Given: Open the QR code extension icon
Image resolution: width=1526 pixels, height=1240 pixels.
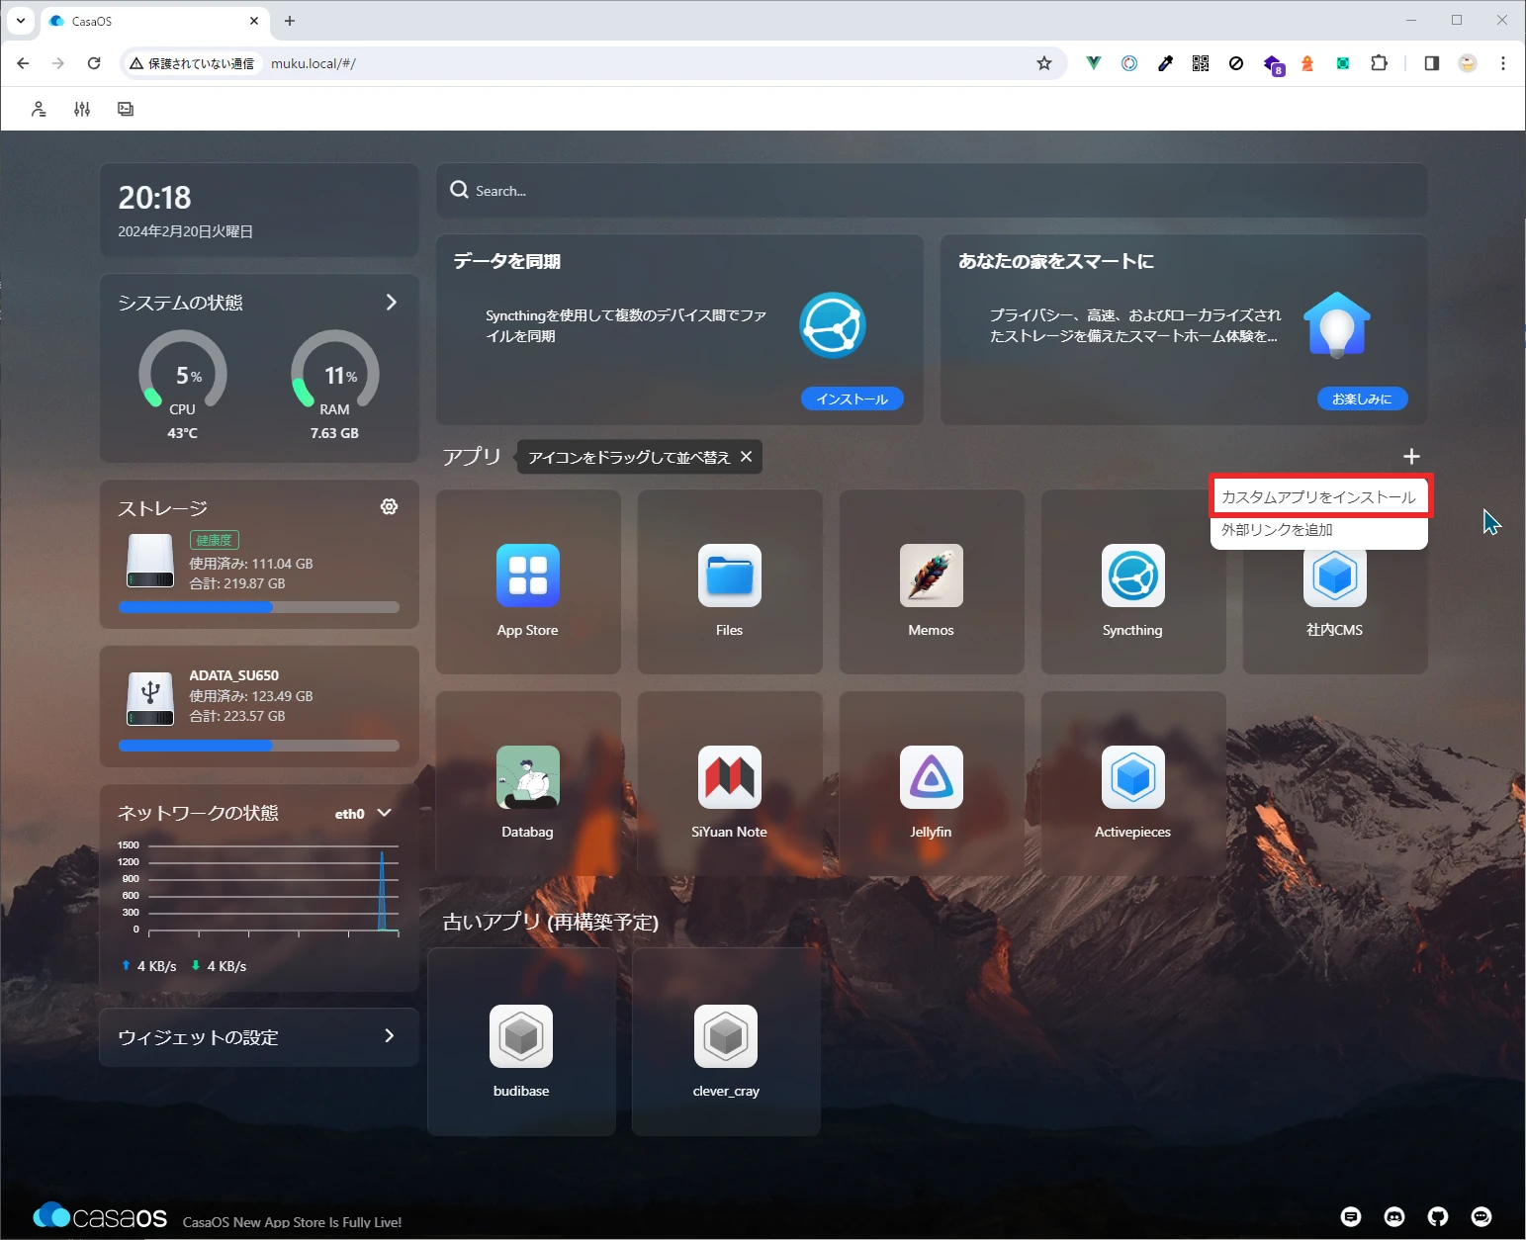Looking at the screenshot, I should [x=1201, y=63].
